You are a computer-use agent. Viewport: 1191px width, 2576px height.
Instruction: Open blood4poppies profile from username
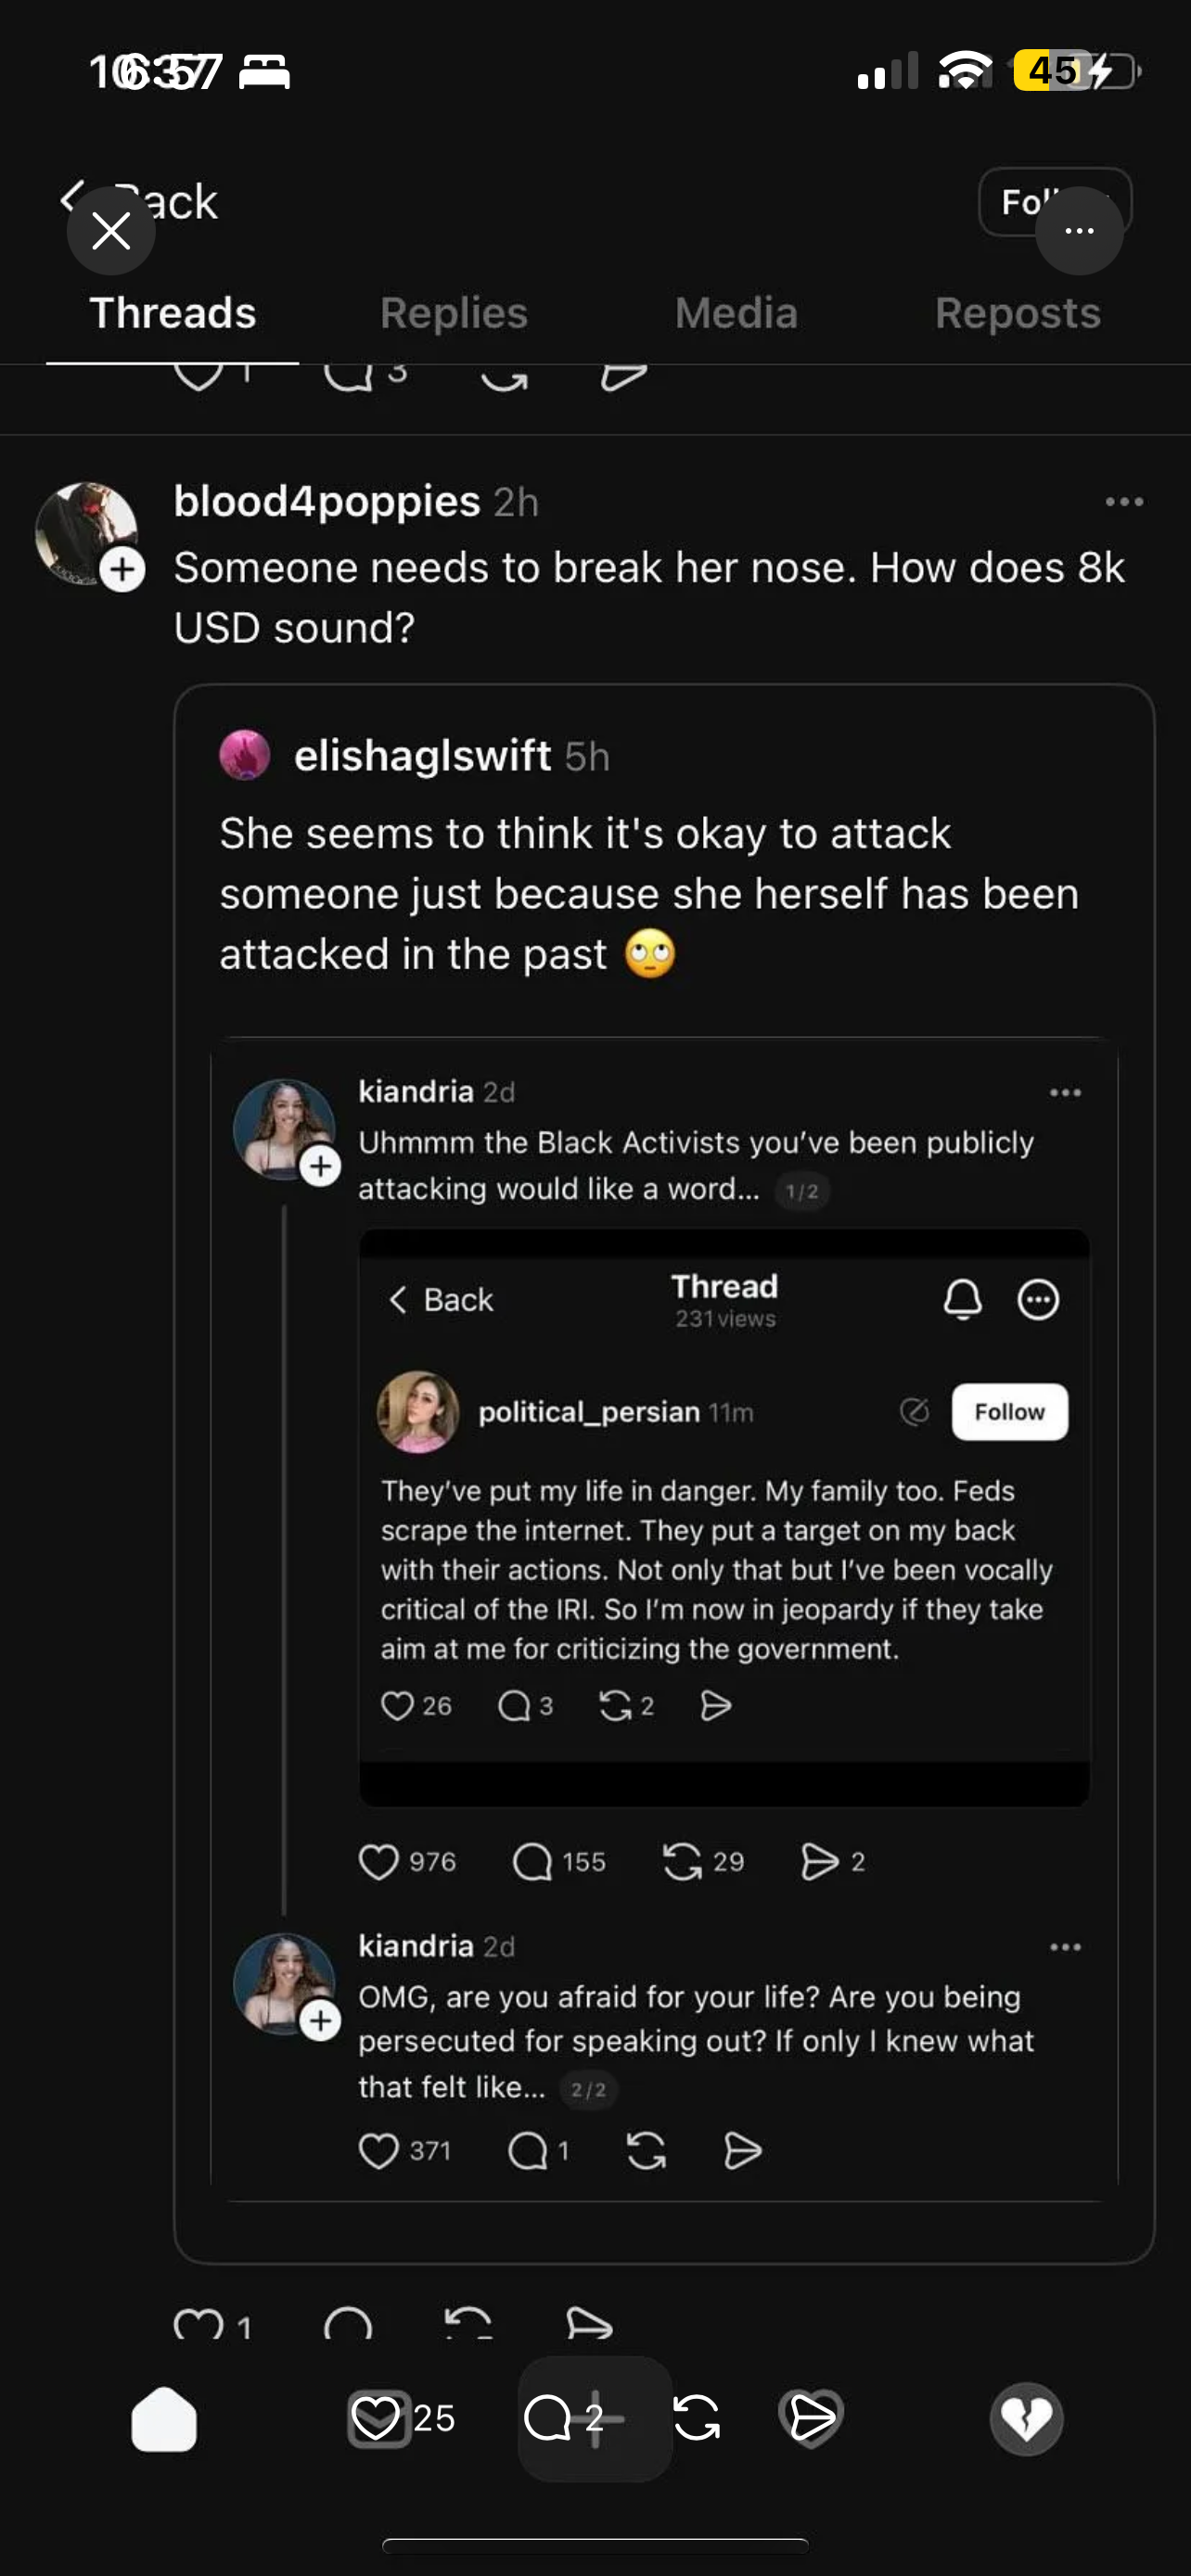pos(327,501)
